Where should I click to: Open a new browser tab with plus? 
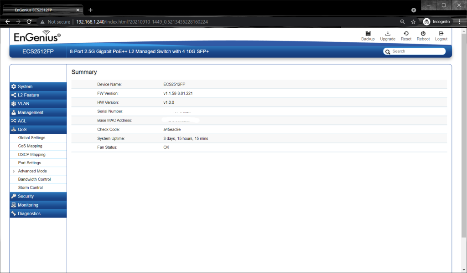[x=91, y=10]
